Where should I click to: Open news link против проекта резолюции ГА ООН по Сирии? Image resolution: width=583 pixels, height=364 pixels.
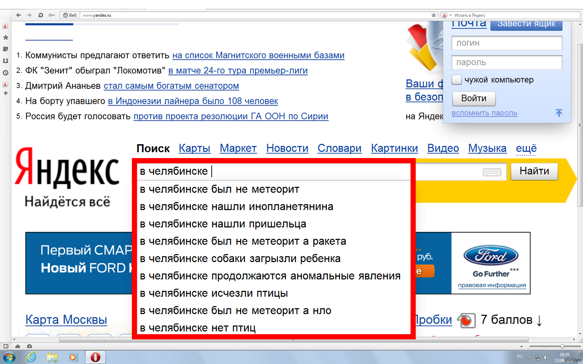point(231,116)
